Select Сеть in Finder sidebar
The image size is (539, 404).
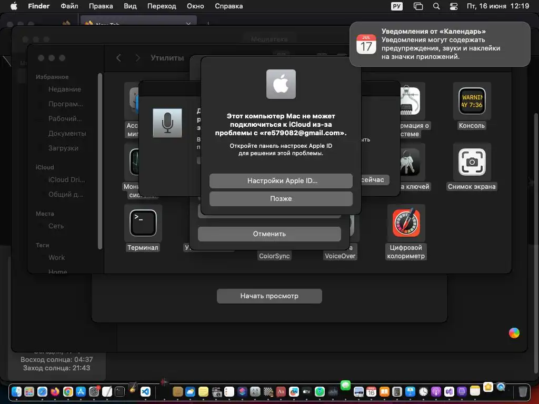56,226
